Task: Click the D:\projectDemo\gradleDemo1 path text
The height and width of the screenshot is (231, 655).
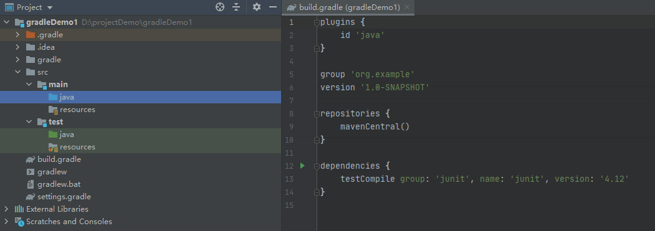Action: (x=137, y=22)
